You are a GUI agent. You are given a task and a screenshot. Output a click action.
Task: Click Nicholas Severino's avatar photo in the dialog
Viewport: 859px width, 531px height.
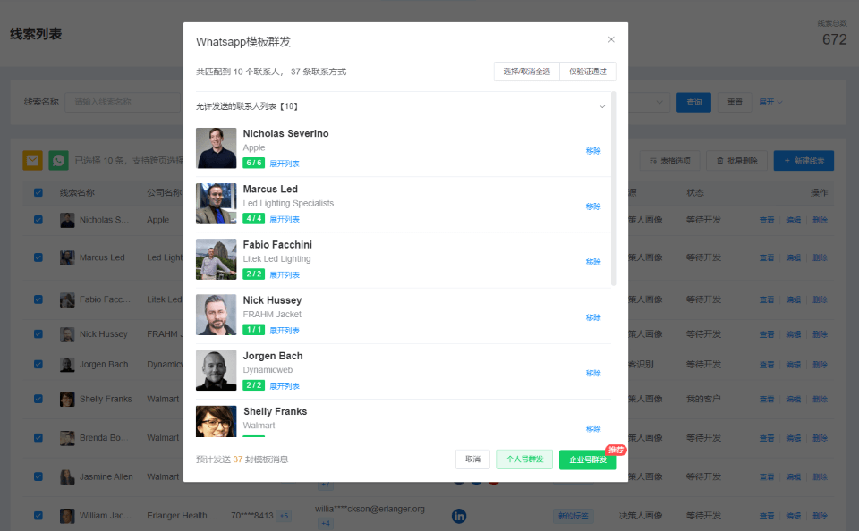click(217, 148)
